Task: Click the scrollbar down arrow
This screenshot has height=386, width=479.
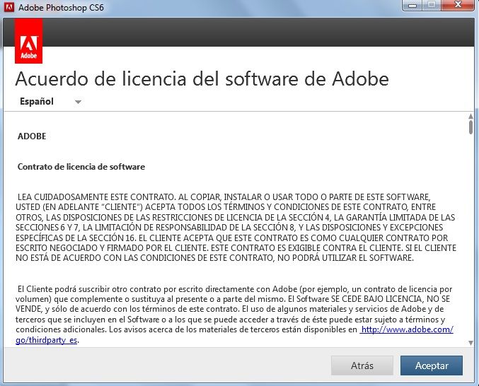Action: point(471,343)
